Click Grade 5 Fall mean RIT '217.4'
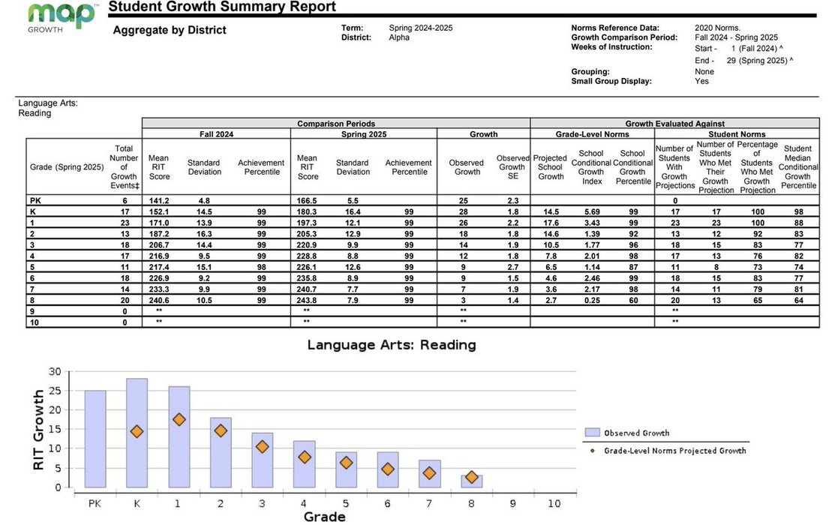The height and width of the screenshot is (525, 835). [159, 267]
